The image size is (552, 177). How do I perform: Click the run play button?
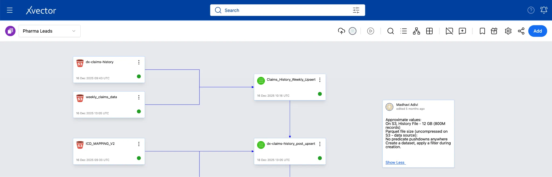coord(371,31)
